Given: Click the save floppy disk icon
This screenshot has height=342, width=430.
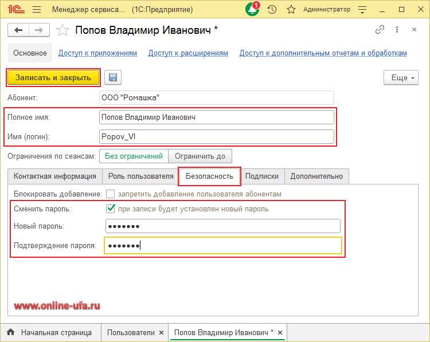Looking at the screenshot, I should tap(112, 78).
